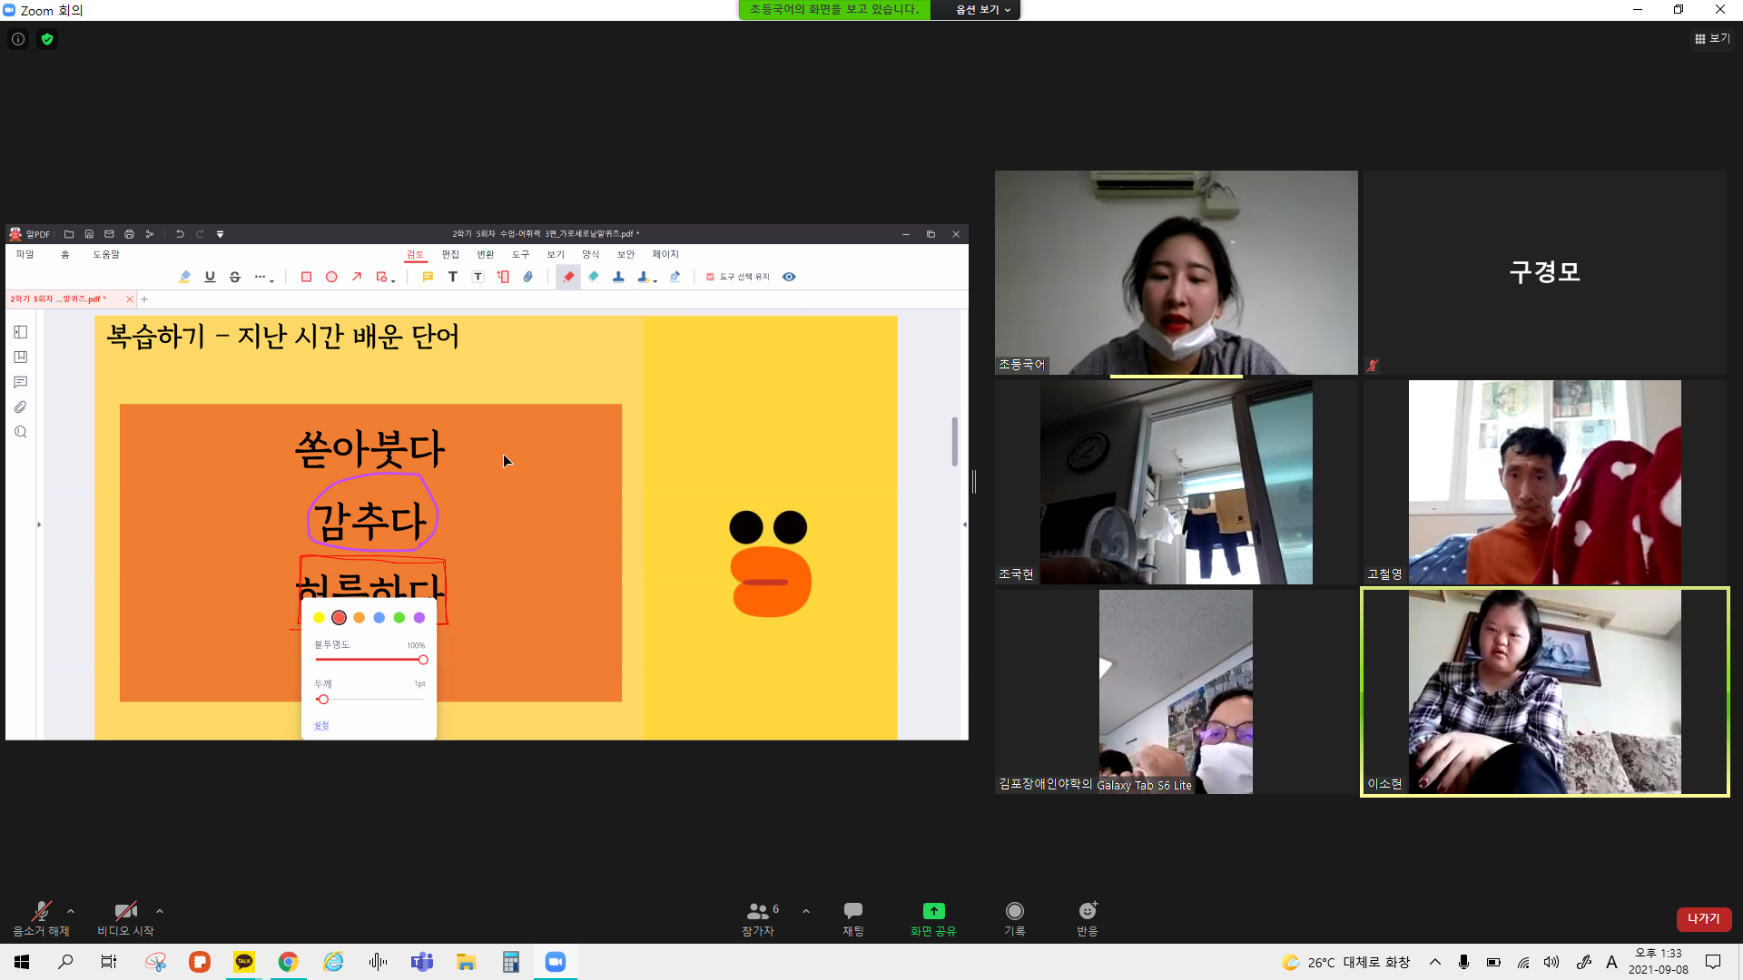Choose yellow pen color swatch

click(x=319, y=618)
